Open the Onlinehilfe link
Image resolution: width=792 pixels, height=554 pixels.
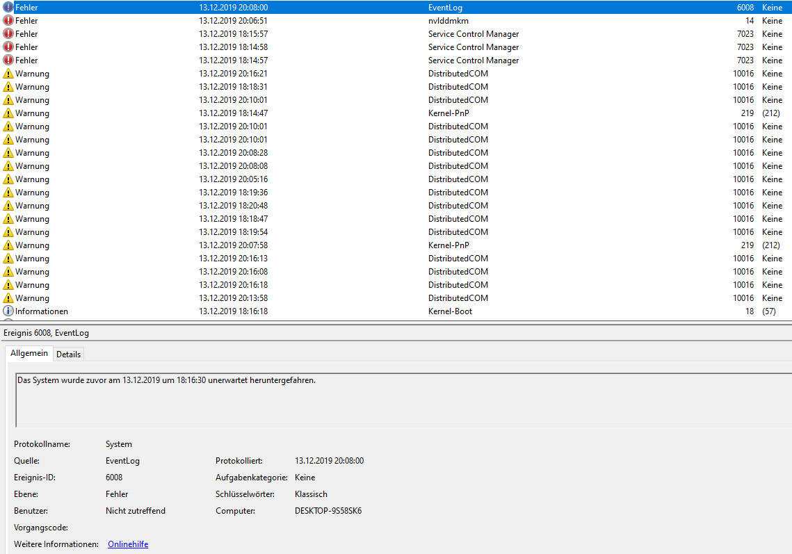[x=128, y=544]
